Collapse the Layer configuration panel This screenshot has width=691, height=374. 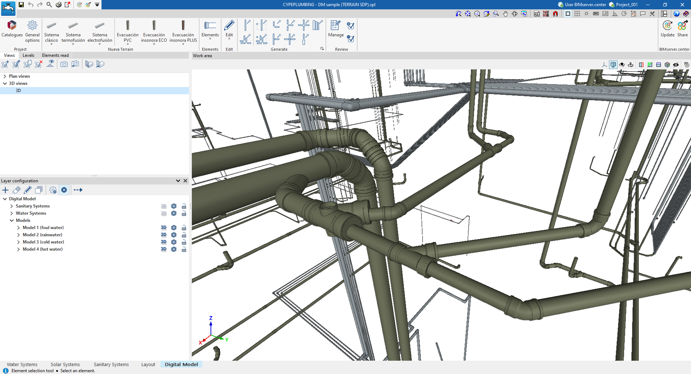[178, 181]
